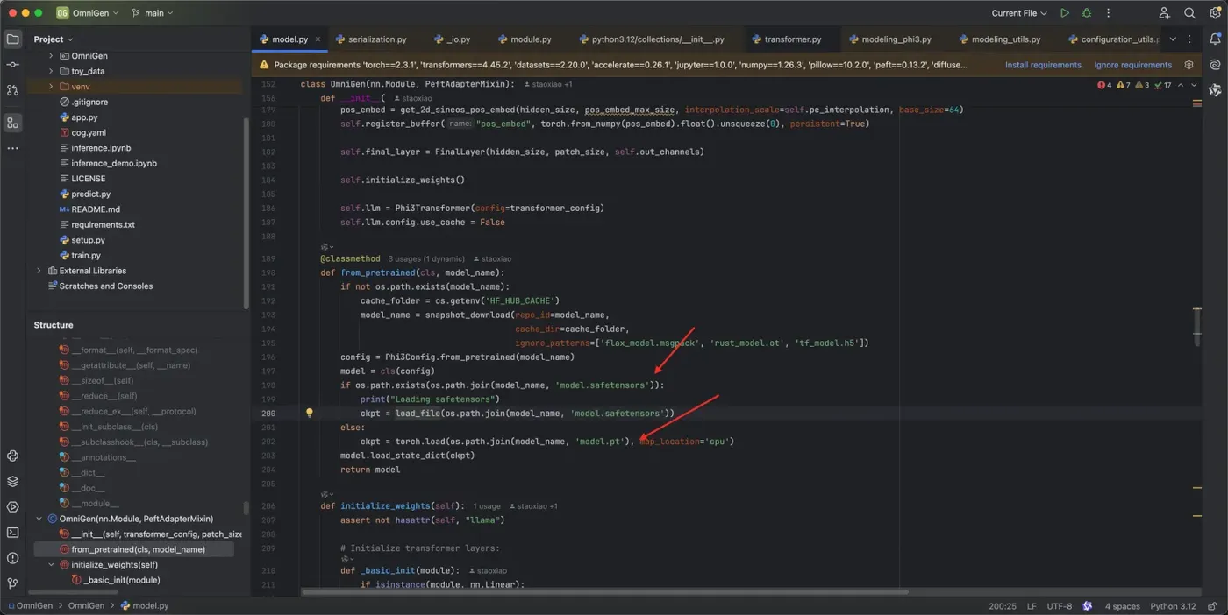Screen dimensions: 1228x615
Task: Expand External Libraries node
Action: 39,271
